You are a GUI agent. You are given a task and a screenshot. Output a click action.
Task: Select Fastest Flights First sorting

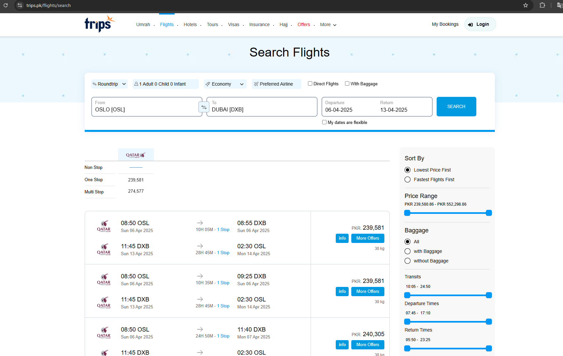(x=408, y=179)
